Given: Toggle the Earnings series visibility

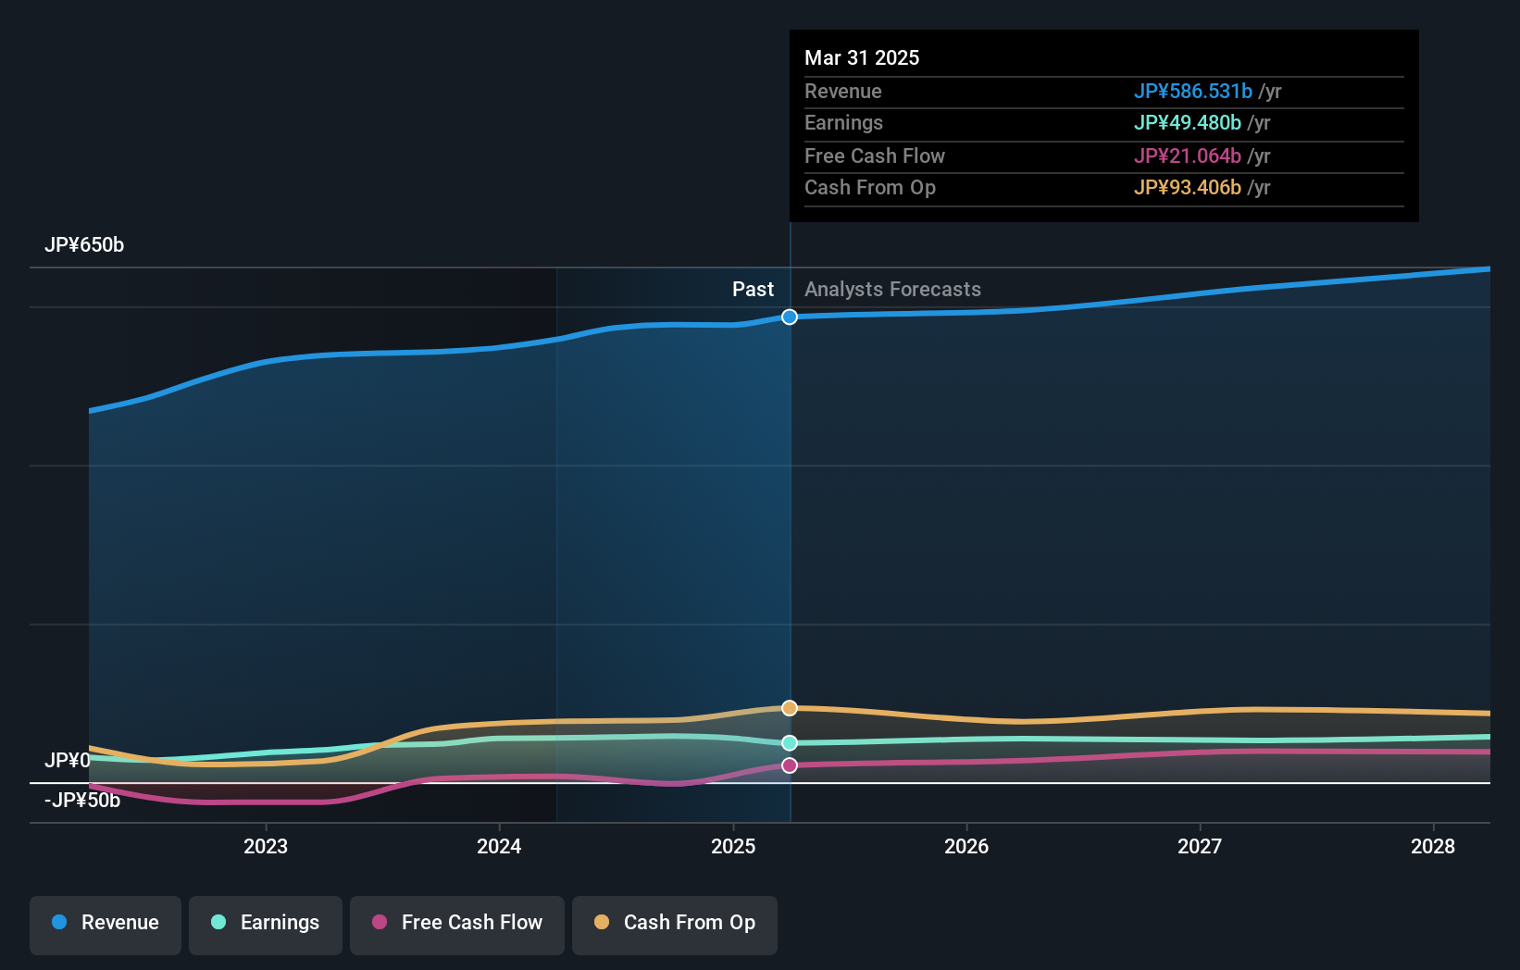Looking at the screenshot, I should 266,925.
